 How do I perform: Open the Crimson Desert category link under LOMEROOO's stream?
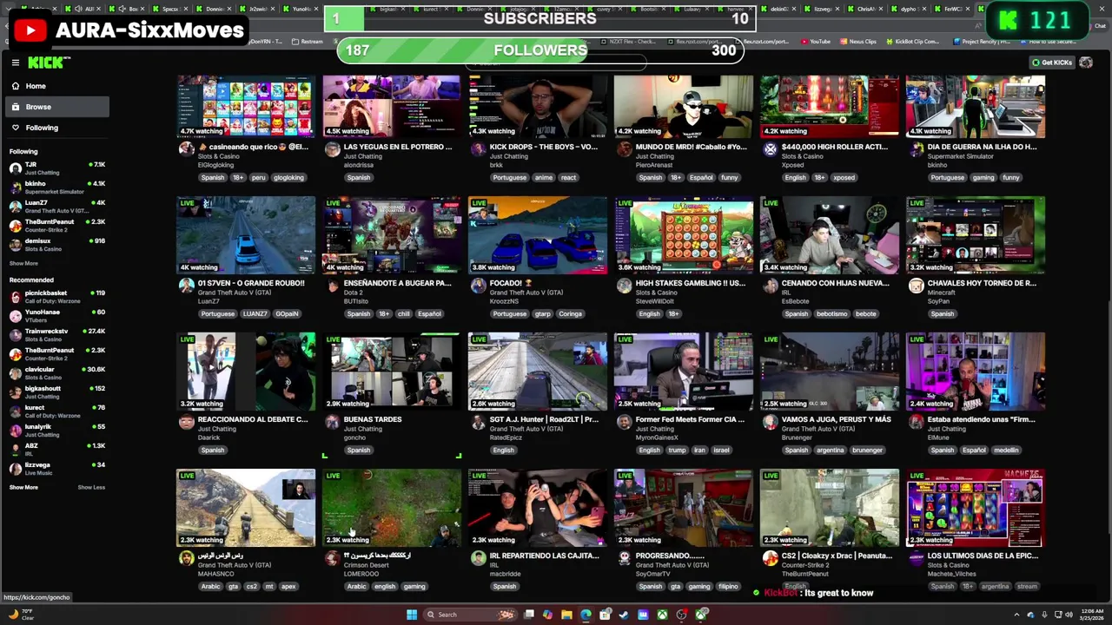tap(366, 565)
